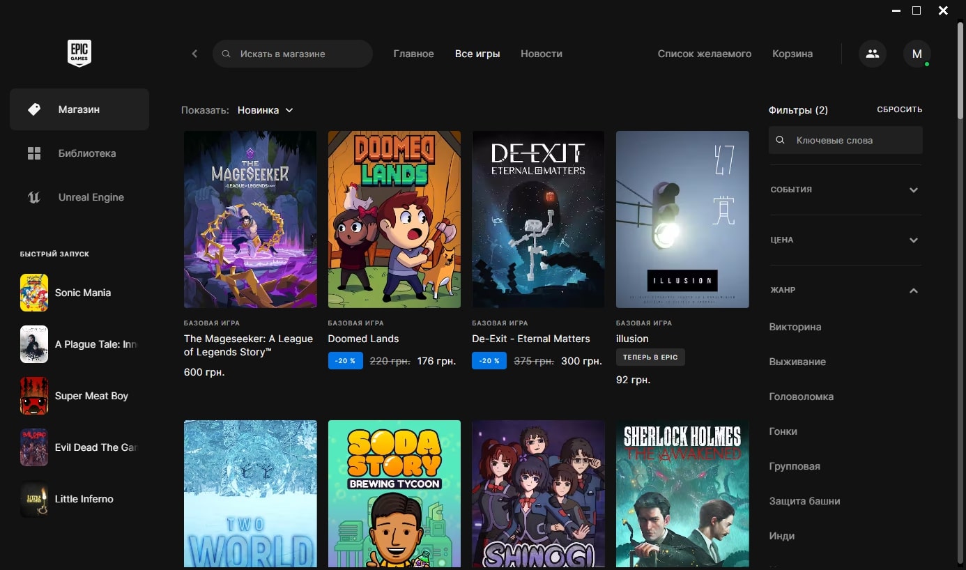
Task: Open the Soda Story Brewing Tycoon cover
Action: point(394,493)
